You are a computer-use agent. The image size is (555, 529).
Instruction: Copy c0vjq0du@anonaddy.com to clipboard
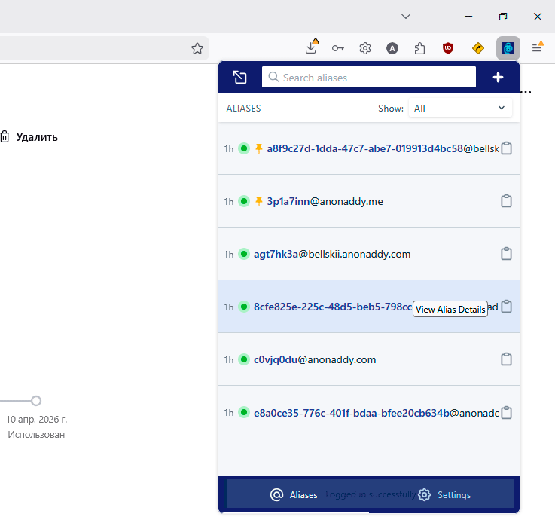506,359
